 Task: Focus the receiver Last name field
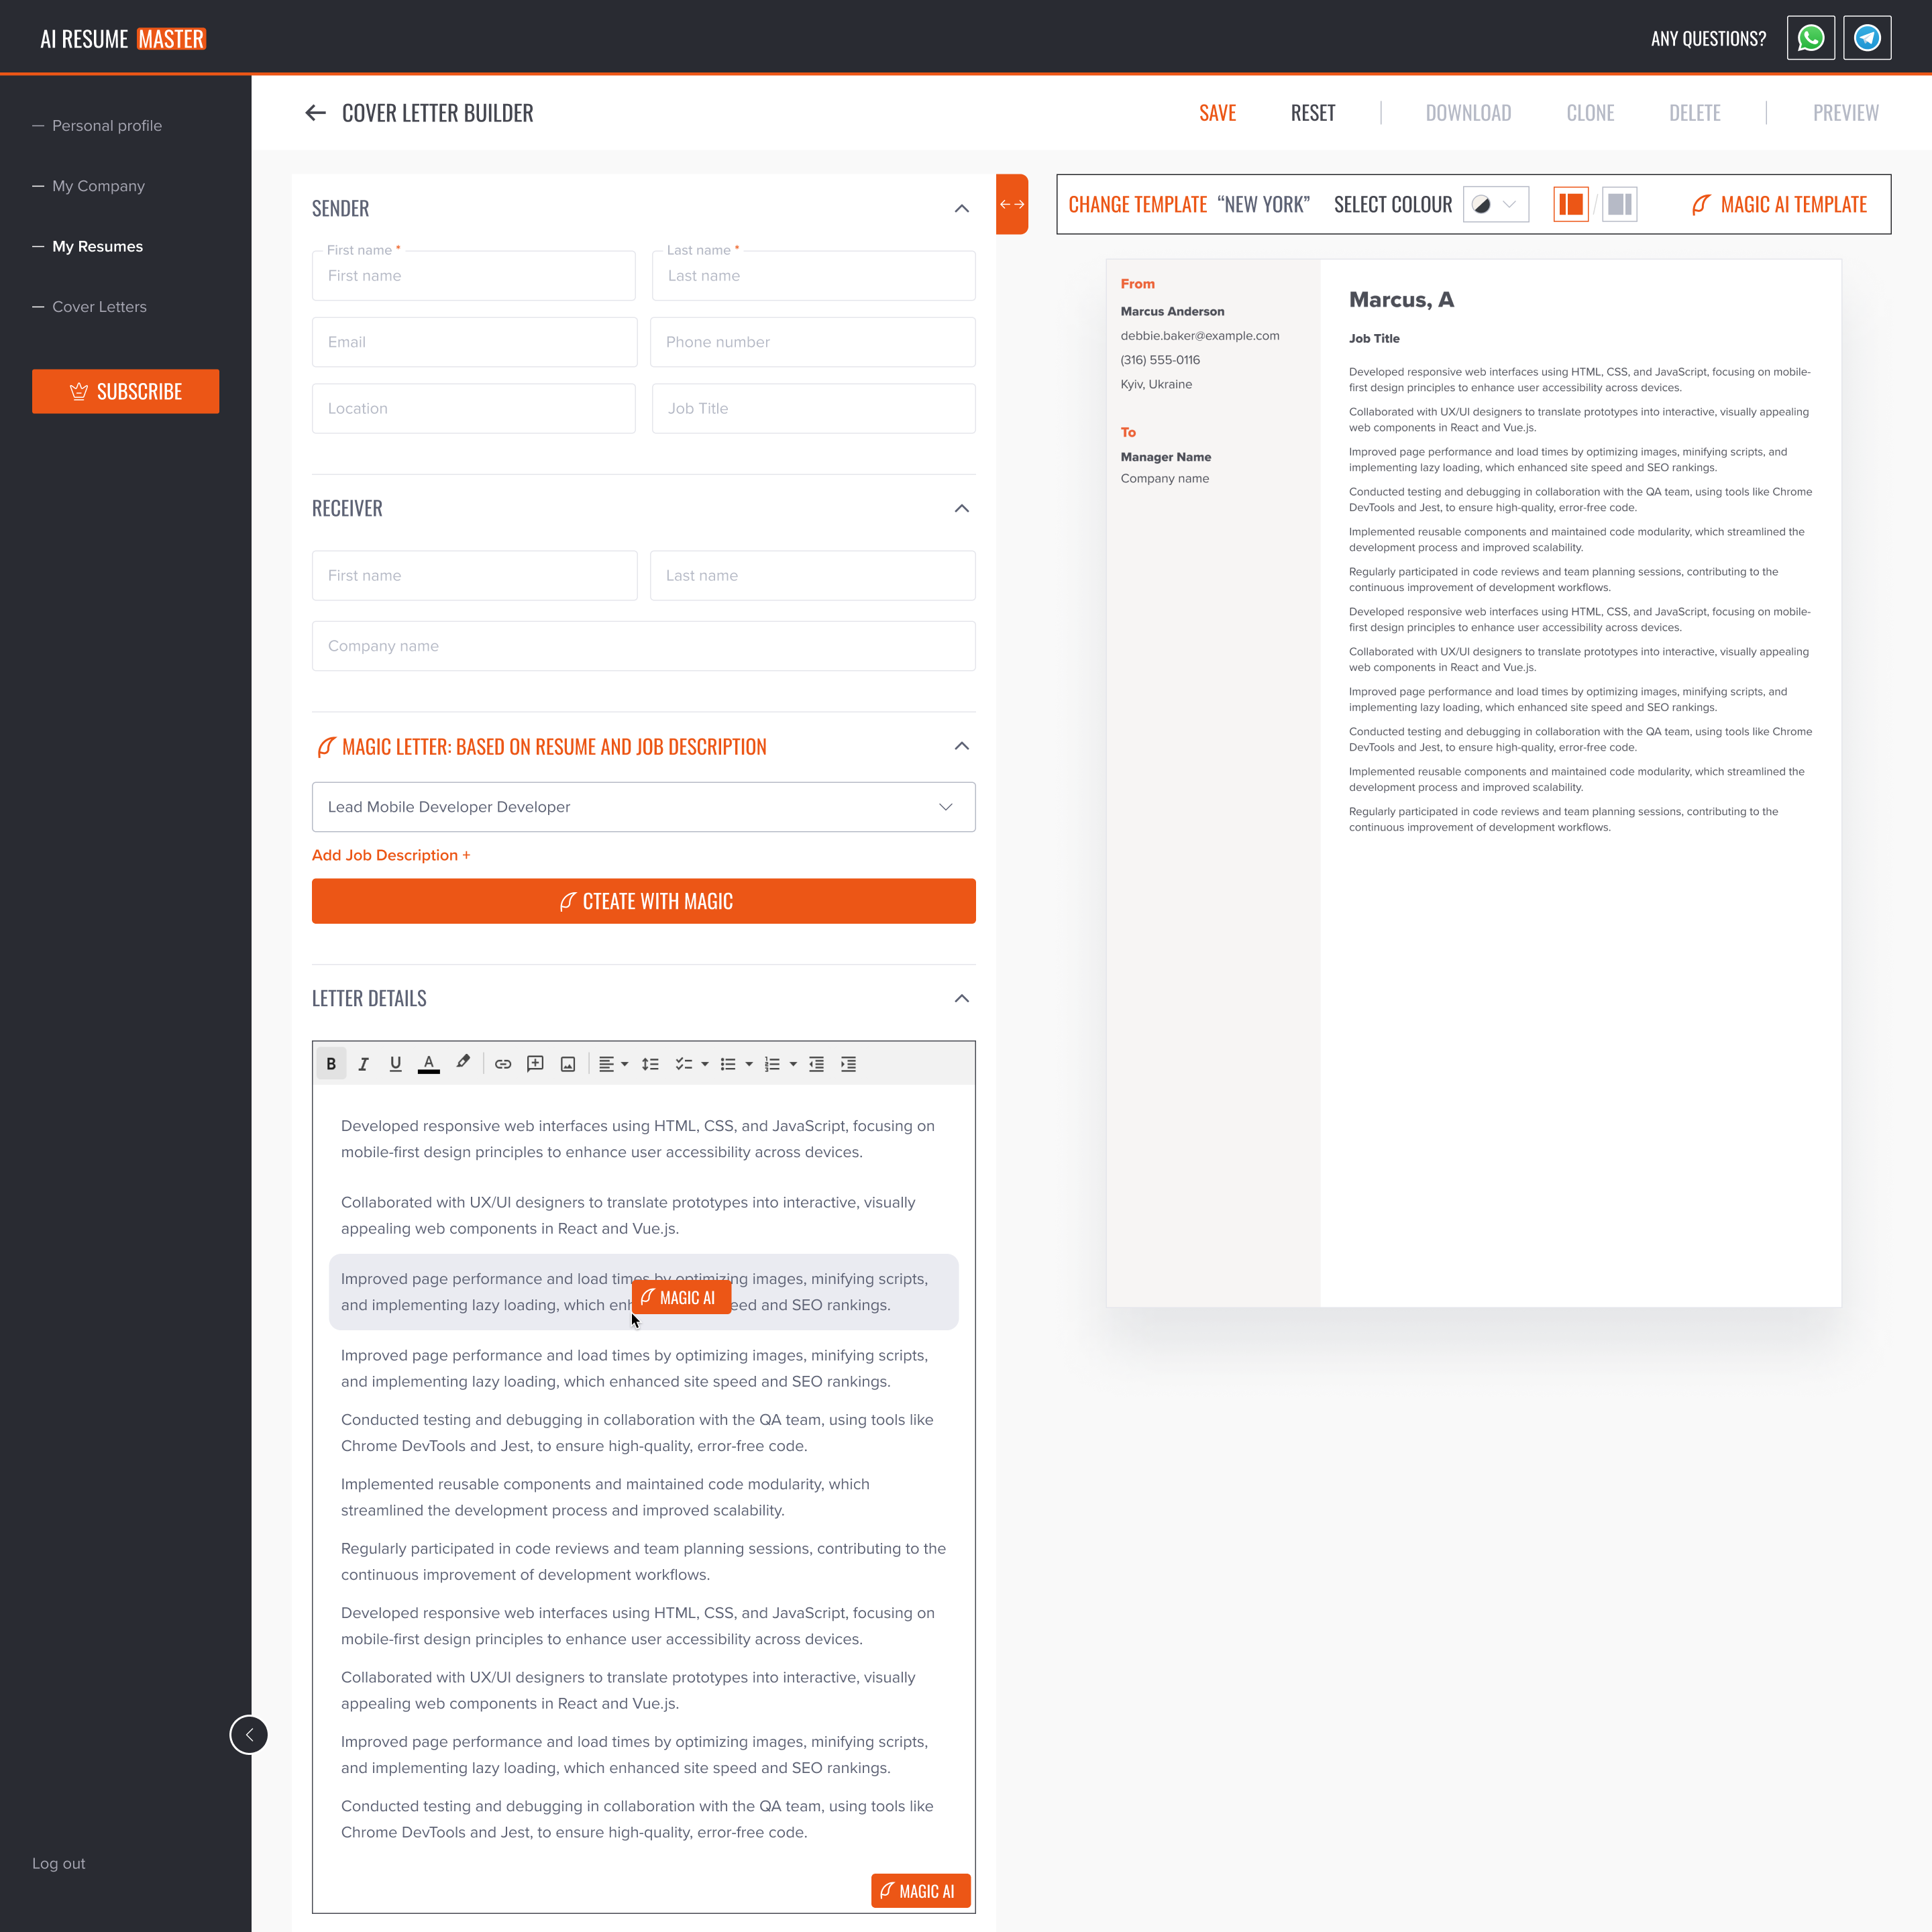(813, 575)
